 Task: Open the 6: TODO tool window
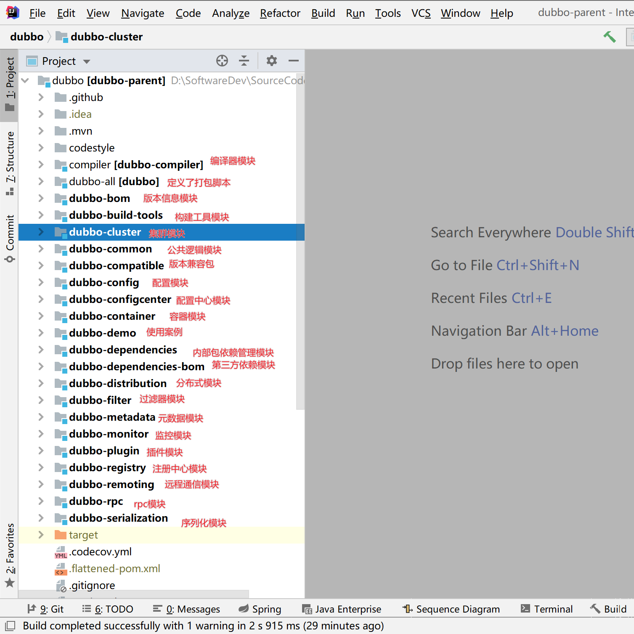click(x=108, y=609)
